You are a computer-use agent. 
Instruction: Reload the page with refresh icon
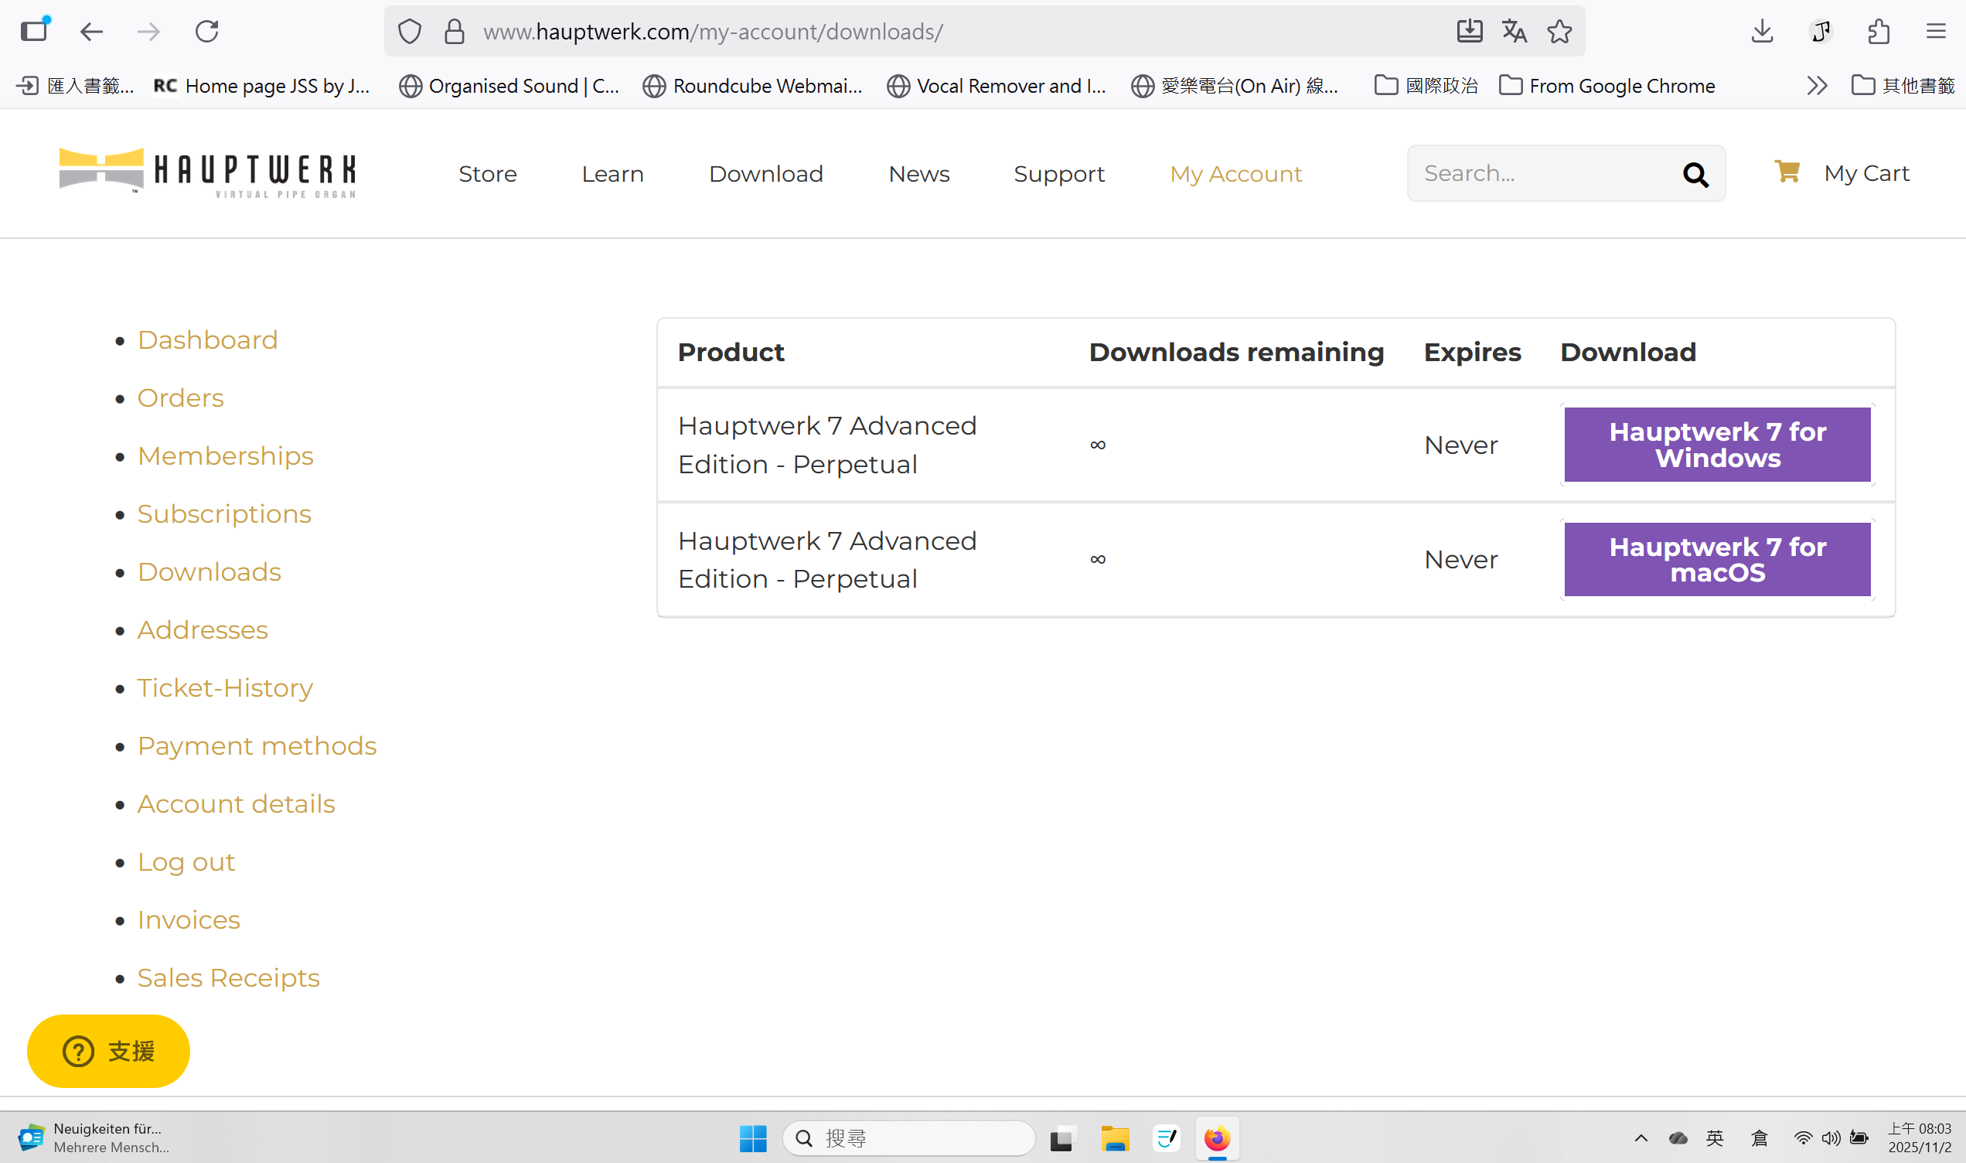[206, 32]
